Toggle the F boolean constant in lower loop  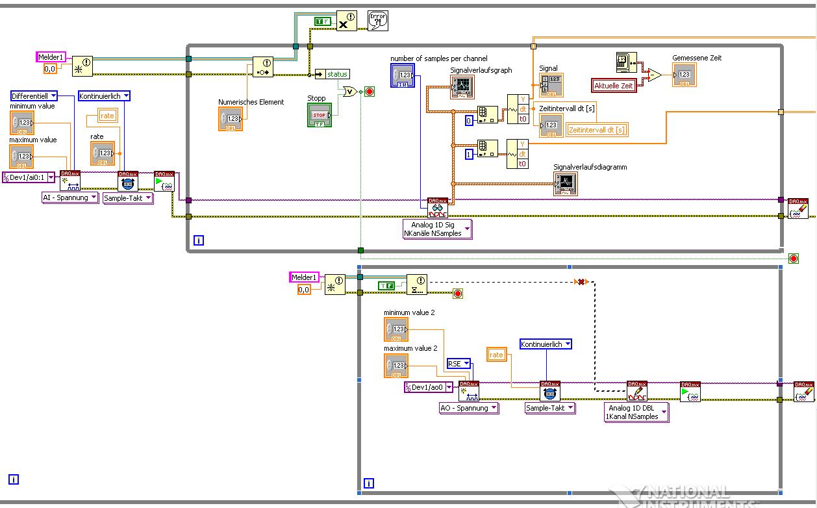coord(386,285)
